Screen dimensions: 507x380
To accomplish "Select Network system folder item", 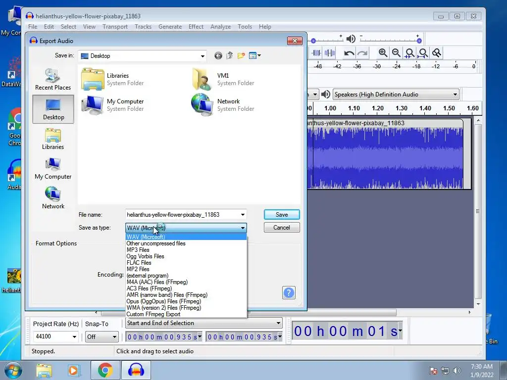I will tap(223, 105).
